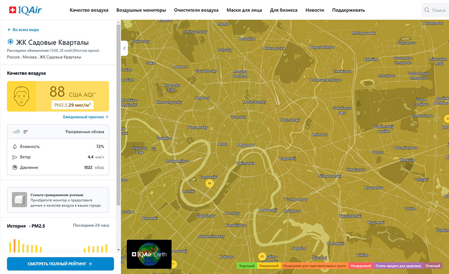Viewport: 449px width, 274px height.
Task: Open 'Маски для лица' menu
Action: 244,10
